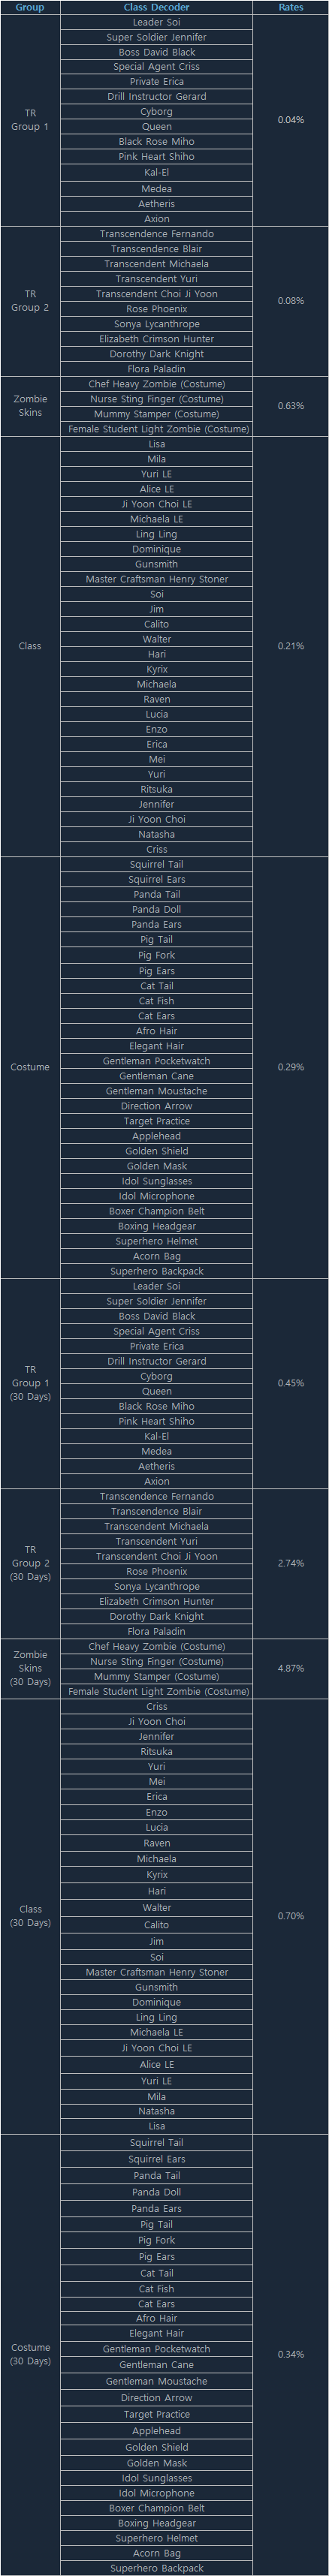This screenshot has height=2576, width=329.
Task: Click the 0.21% rate value
Action: (x=291, y=646)
